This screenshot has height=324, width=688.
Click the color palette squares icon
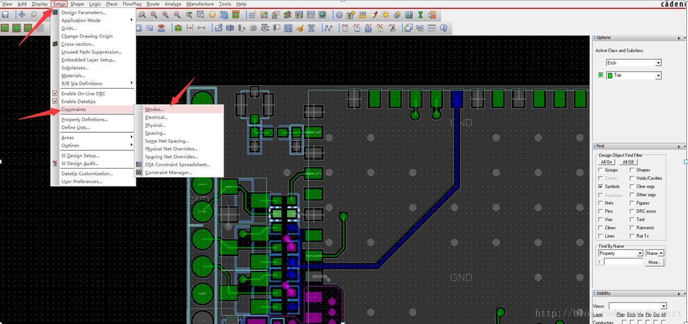[264, 15]
